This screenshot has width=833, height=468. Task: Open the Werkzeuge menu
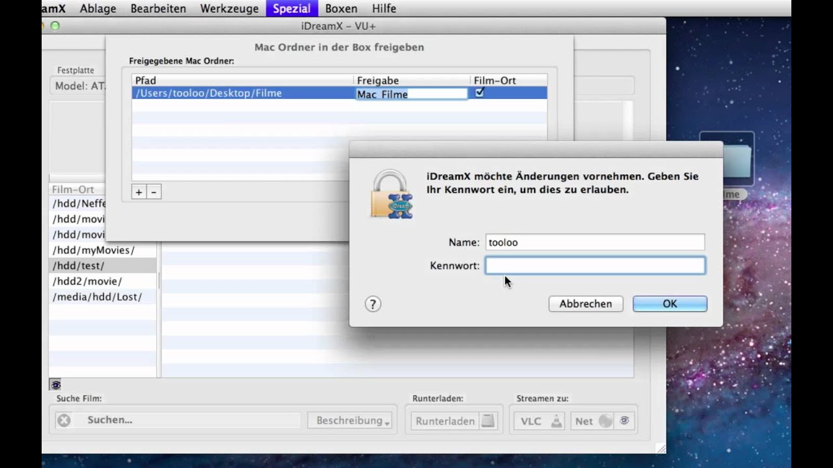229,8
